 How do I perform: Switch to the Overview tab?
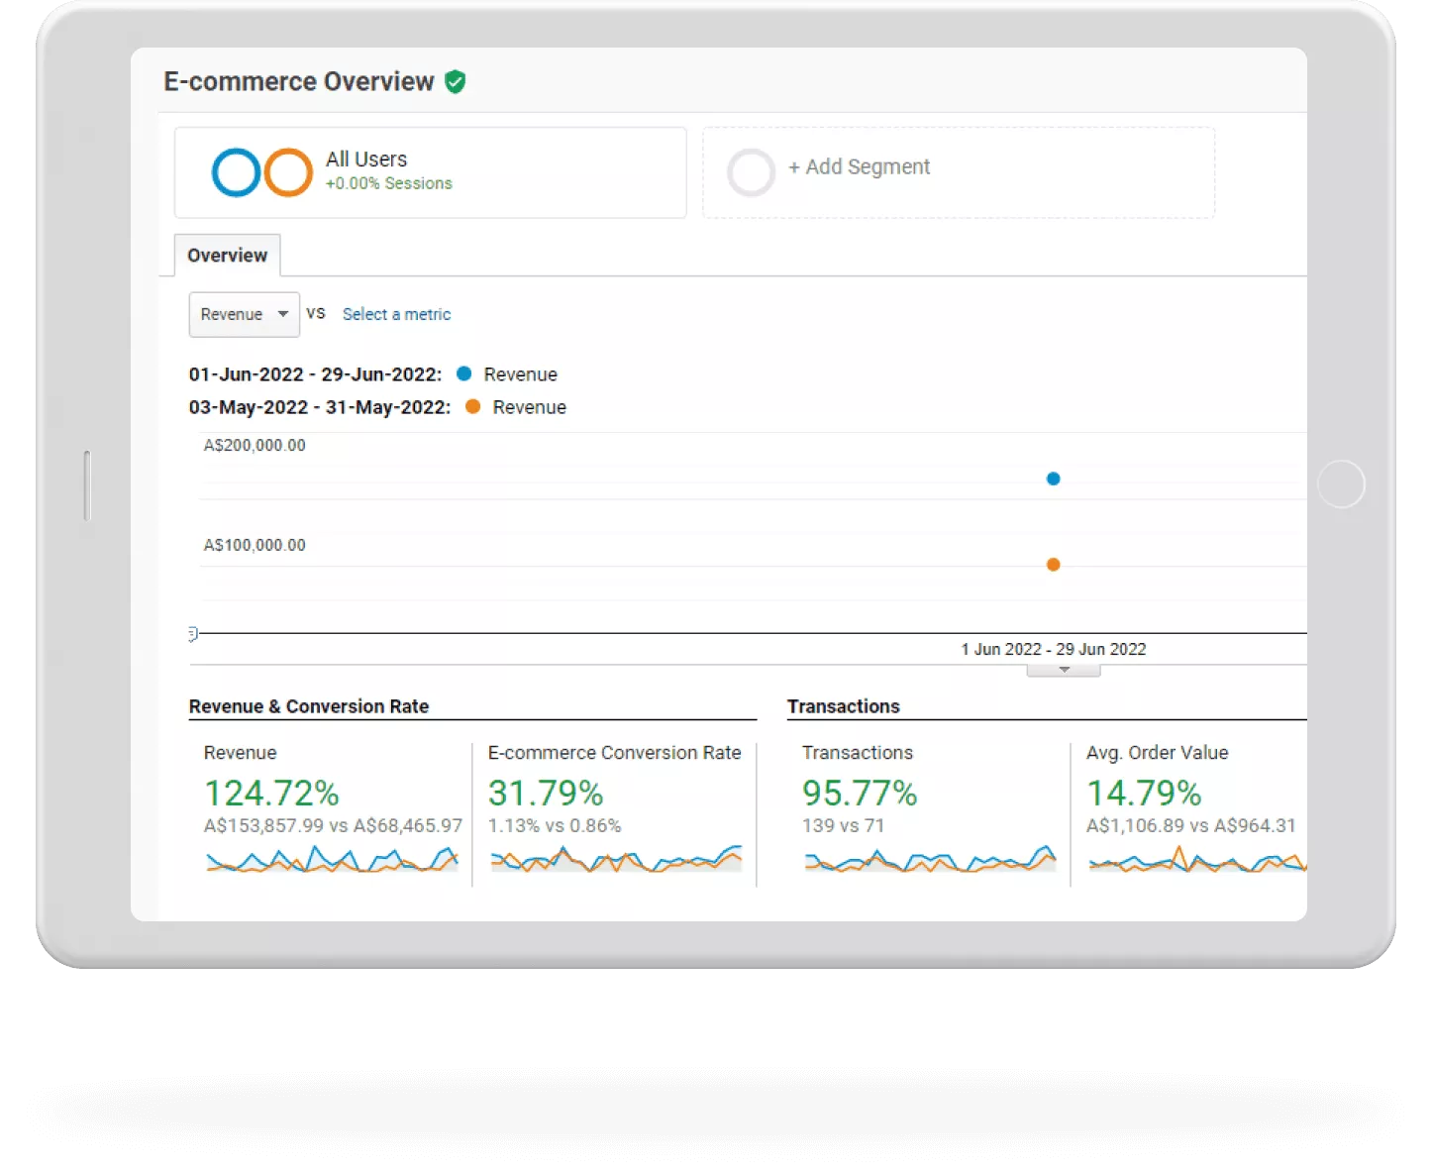[227, 256]
